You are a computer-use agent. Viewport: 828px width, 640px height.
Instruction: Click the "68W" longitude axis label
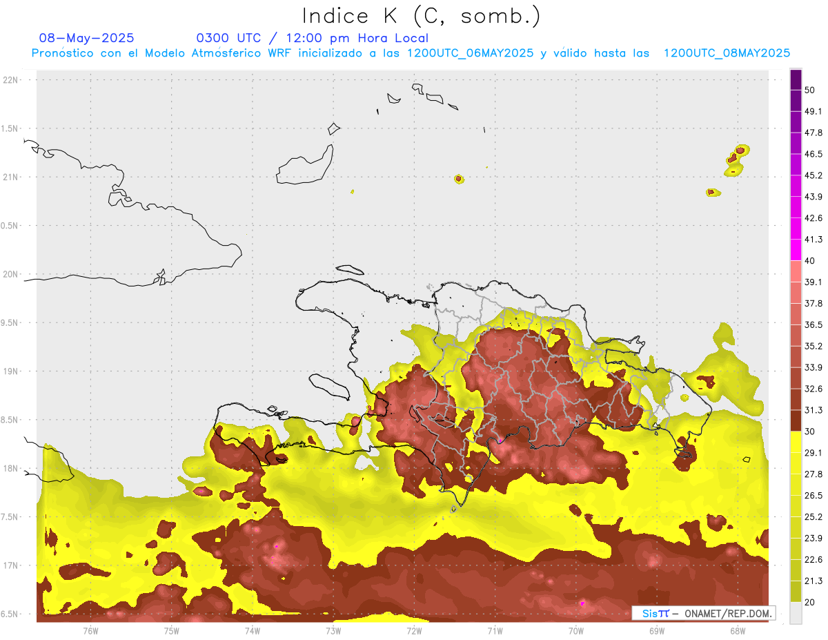[738, 631]
